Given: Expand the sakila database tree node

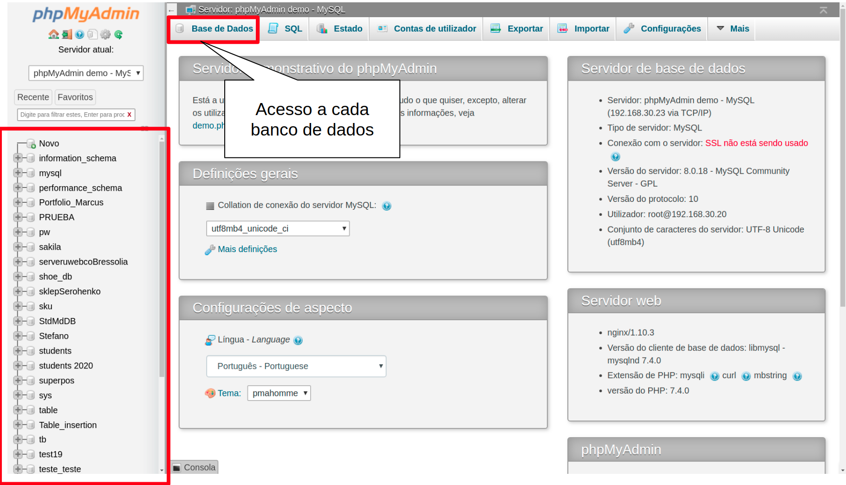Looking at the screenshot, I should coord(18,247).
